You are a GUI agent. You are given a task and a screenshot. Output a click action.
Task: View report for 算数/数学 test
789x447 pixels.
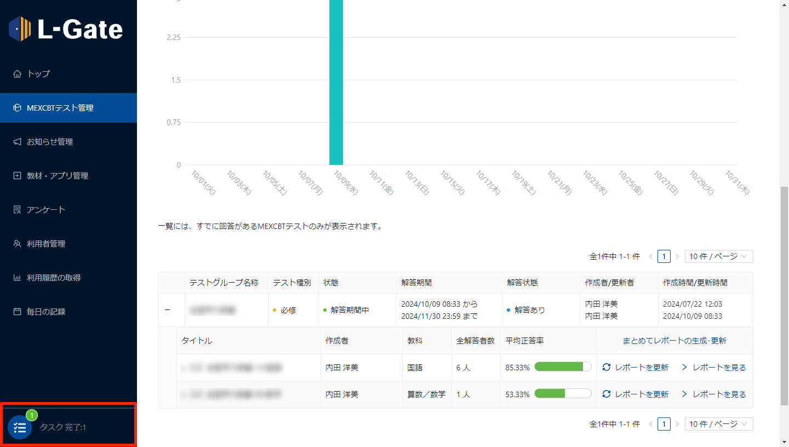tap(714, 394)
